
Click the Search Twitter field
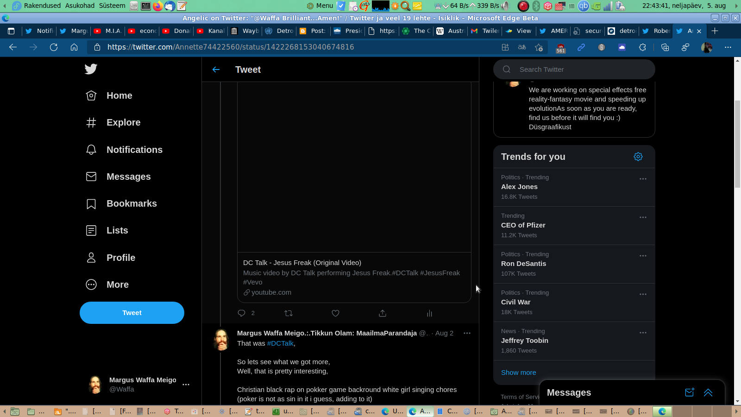coord(574,69)
